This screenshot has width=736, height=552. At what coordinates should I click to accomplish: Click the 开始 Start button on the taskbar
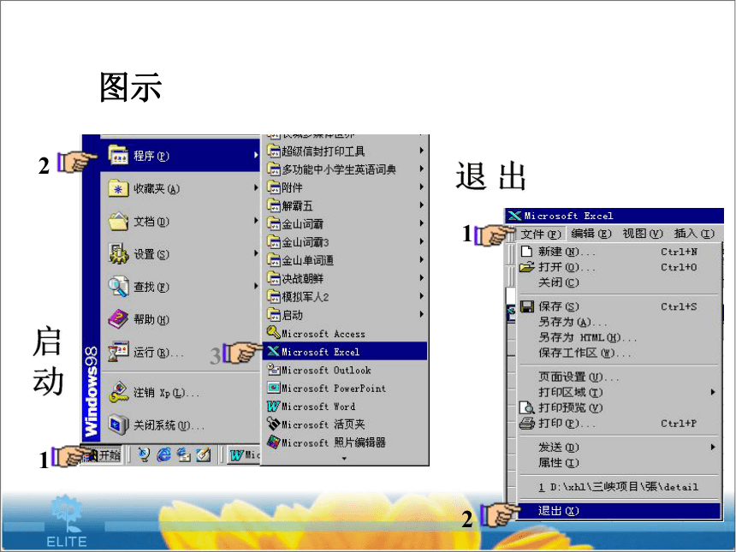click(x=100, y=454)
